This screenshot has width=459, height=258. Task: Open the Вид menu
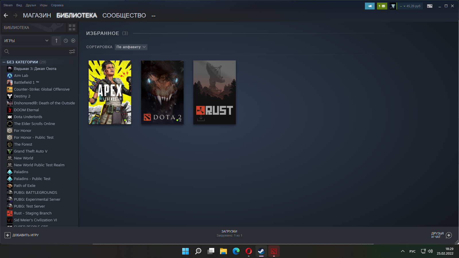click(19, 5)
